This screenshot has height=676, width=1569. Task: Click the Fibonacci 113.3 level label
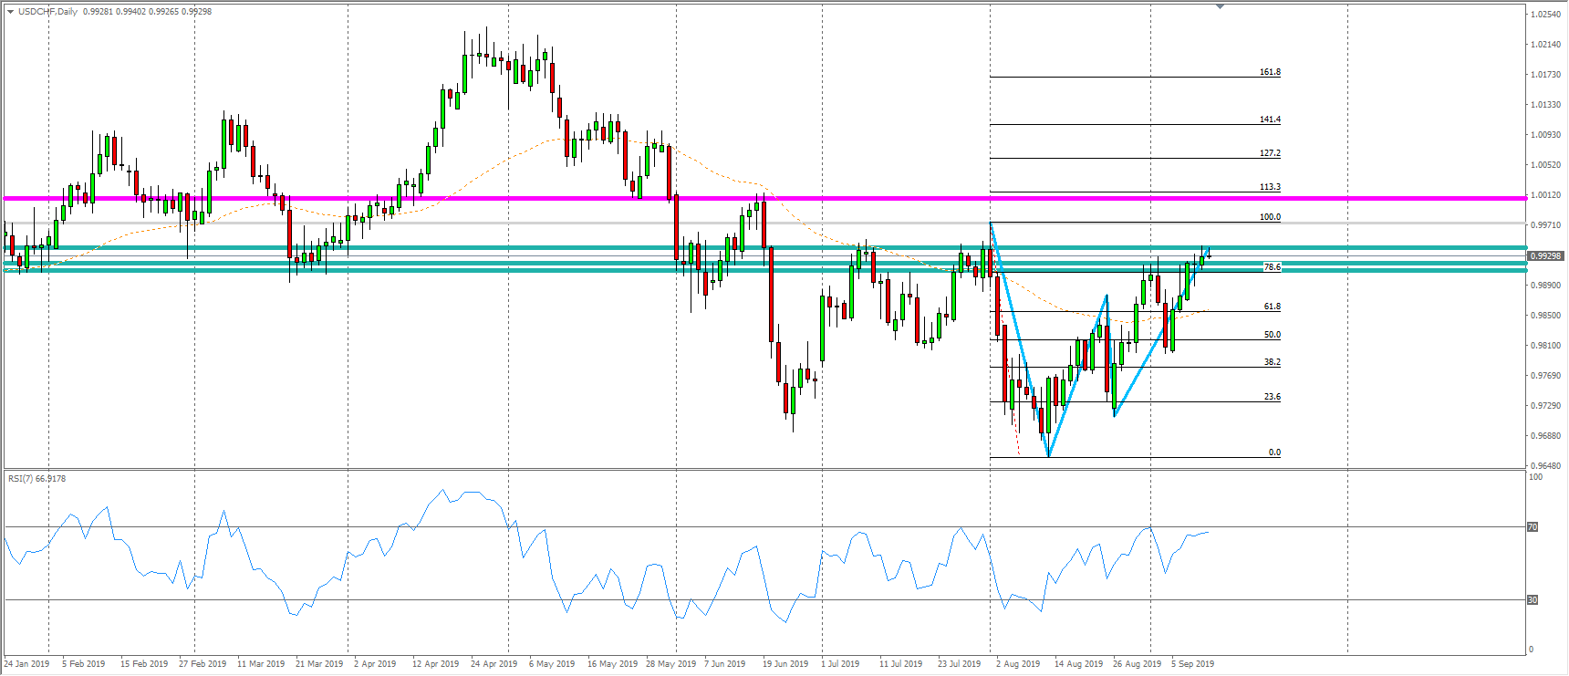(1270, 187)
